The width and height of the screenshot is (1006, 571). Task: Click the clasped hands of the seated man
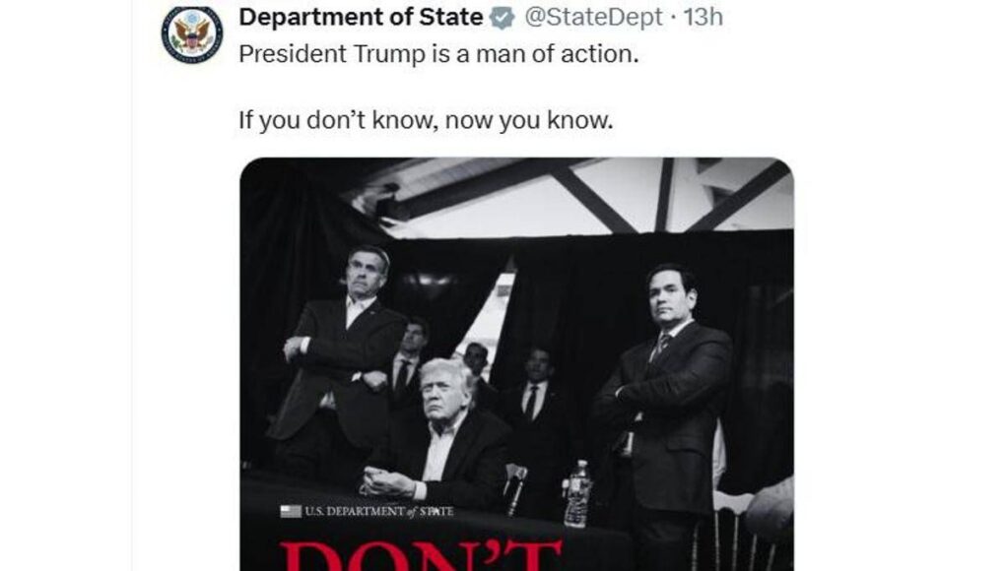click(382, 479)
